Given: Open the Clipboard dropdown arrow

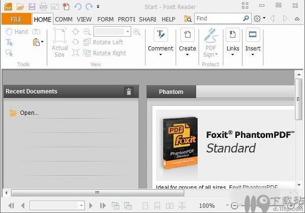Looking at the screenshot, I should tap(42, 42).
